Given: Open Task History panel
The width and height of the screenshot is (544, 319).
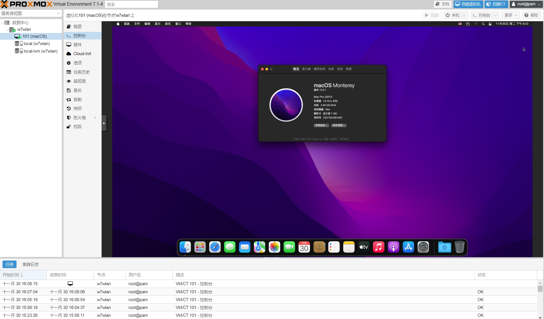Looking at the screenshot, I should [x=82, y=72].
